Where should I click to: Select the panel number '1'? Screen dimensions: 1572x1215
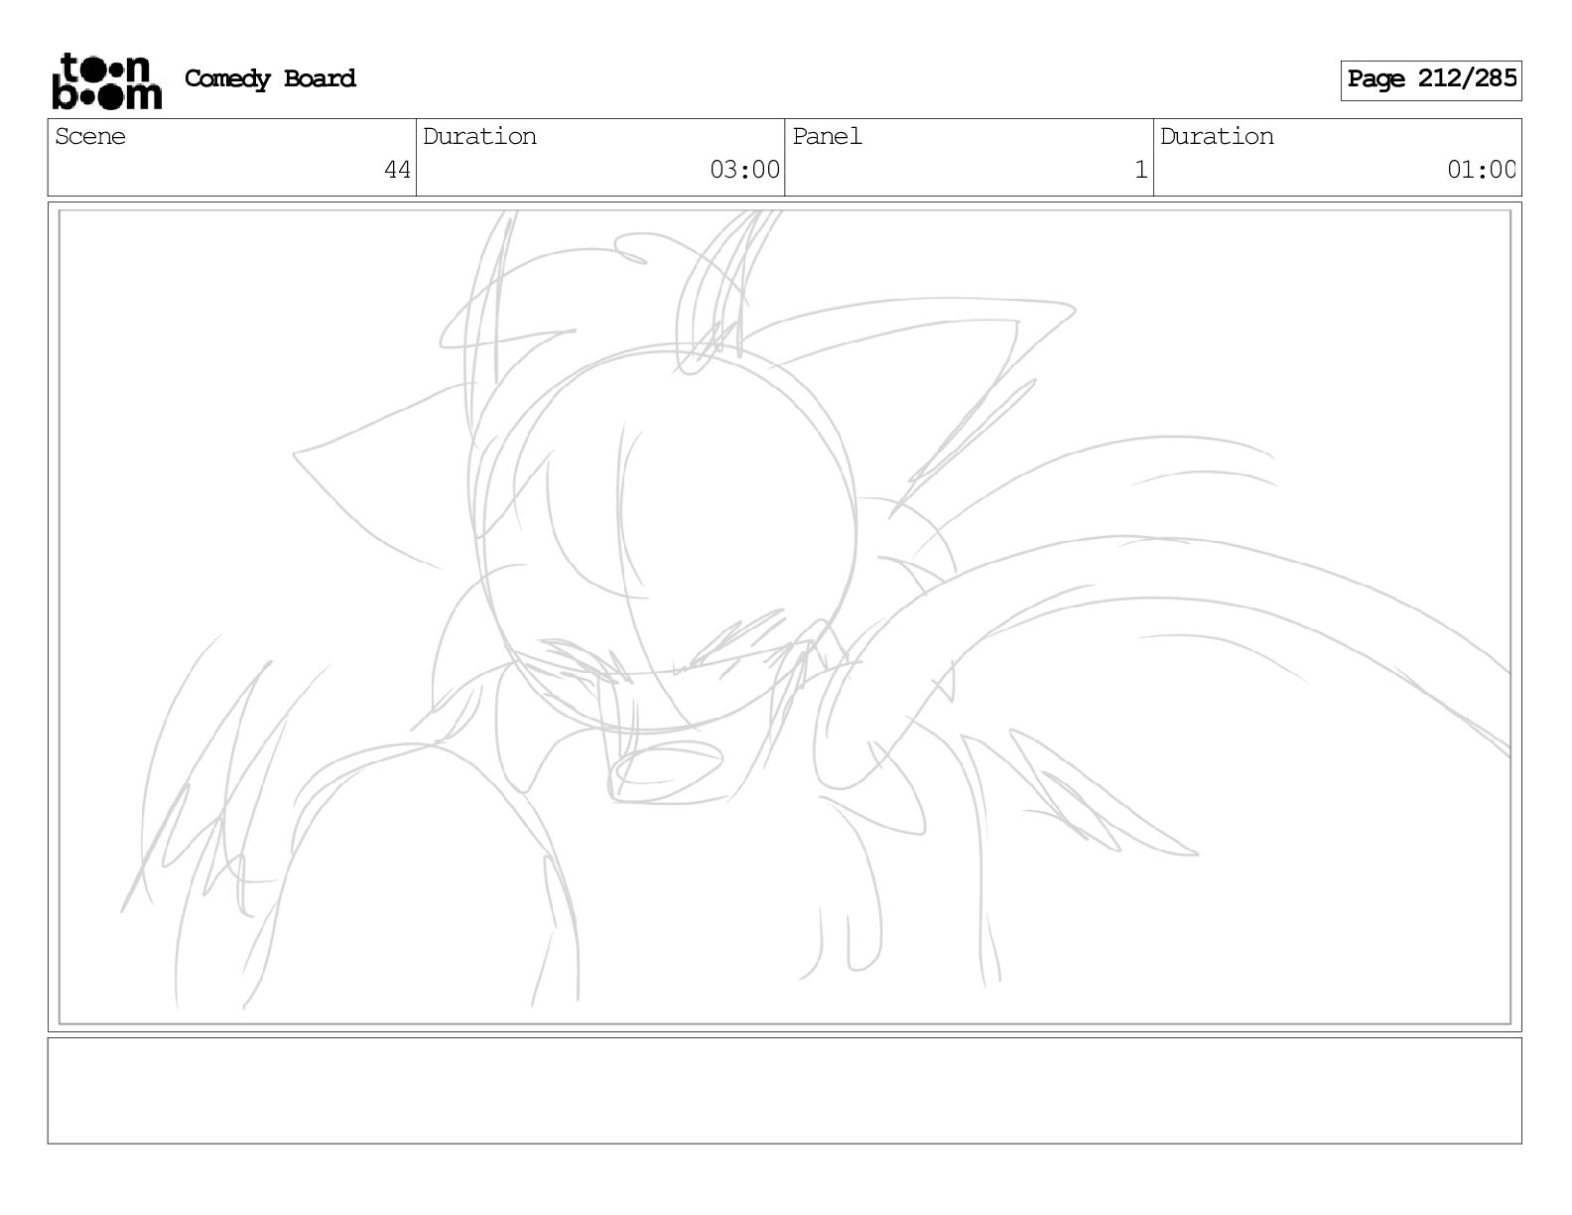1141,170
